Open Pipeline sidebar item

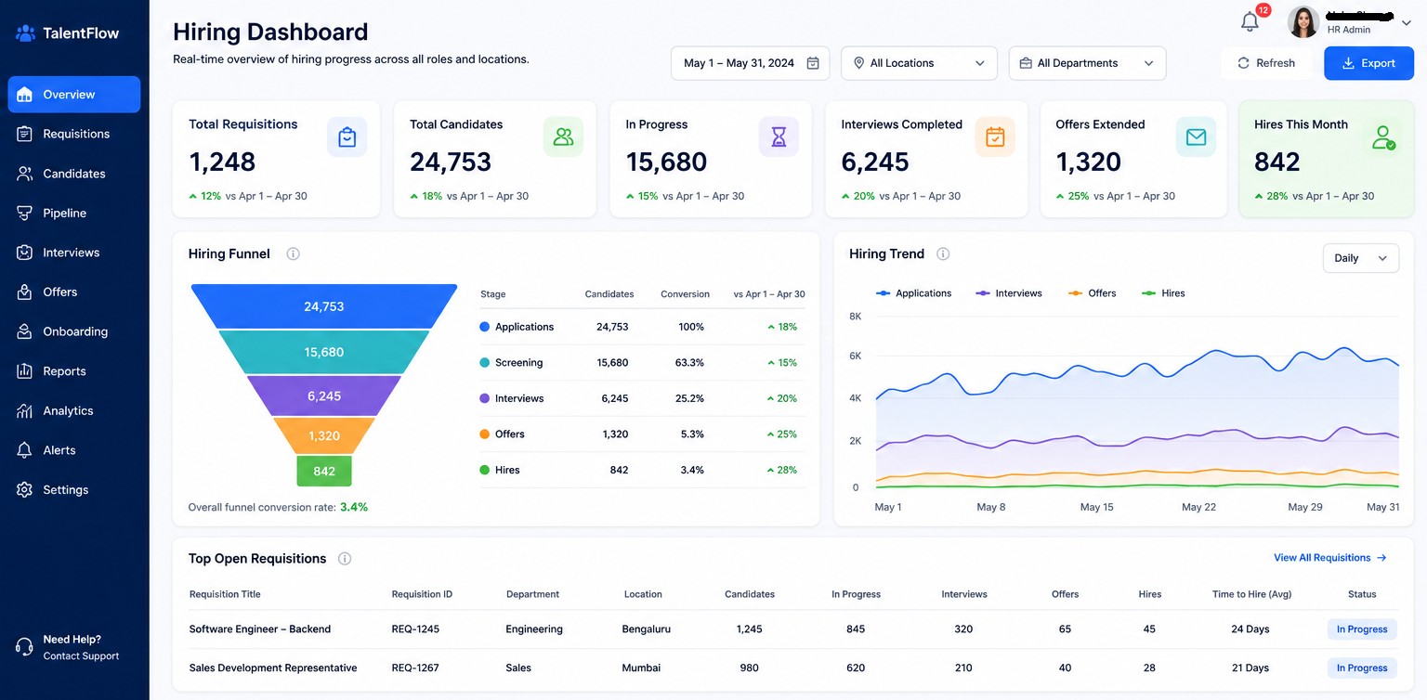[x=74, y=213]
